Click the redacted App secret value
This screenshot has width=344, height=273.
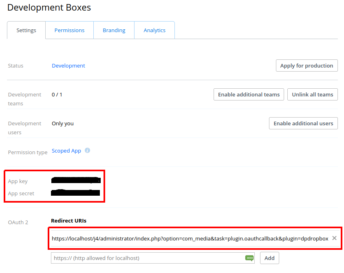[76, 192]
